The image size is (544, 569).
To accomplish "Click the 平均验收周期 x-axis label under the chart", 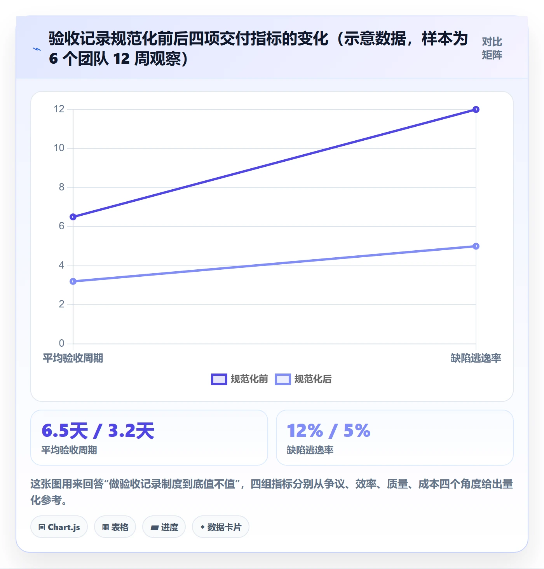I will click(73, 358).
